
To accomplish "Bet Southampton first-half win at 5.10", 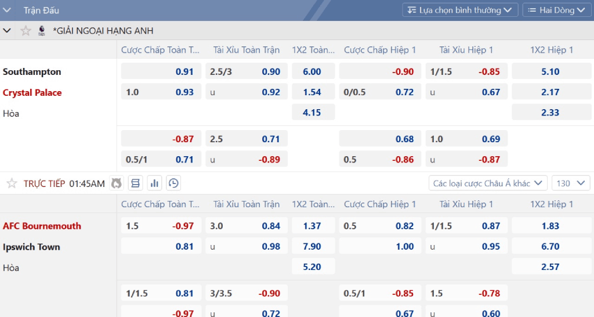I will 551,71.
